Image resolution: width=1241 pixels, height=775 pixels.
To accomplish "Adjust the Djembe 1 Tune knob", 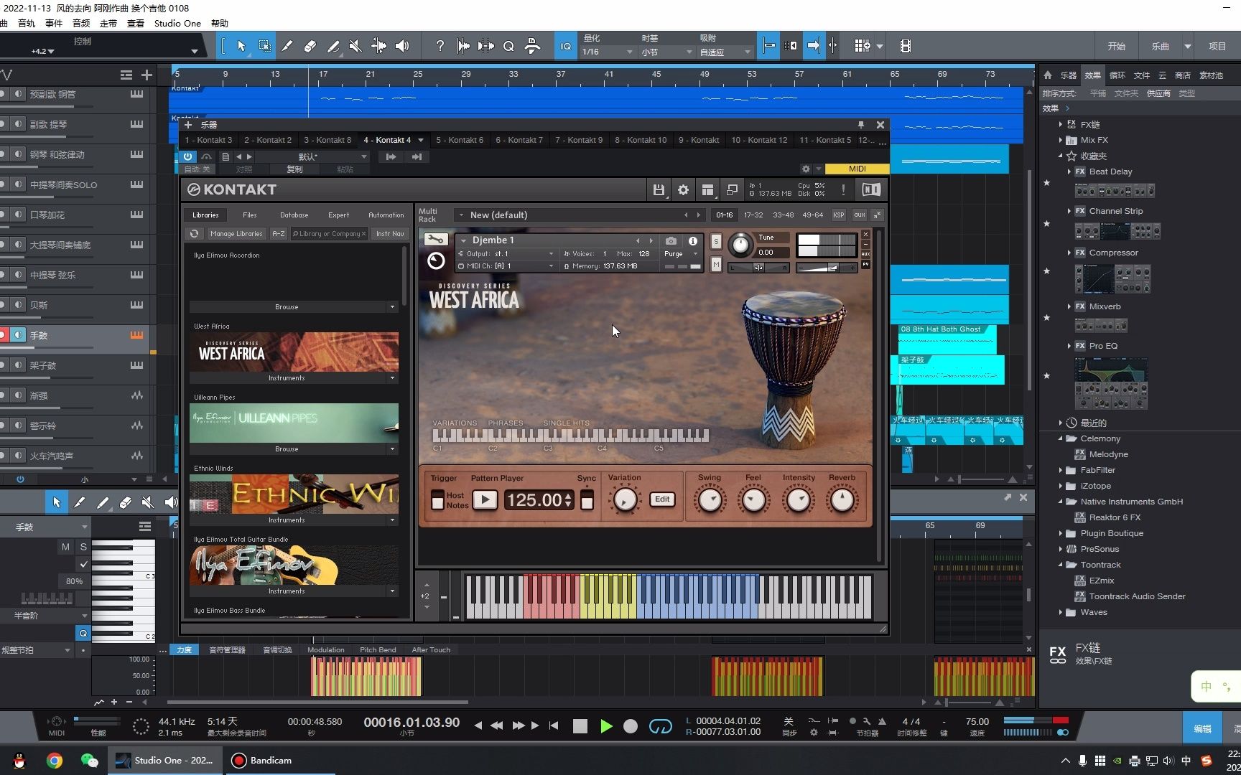I will tap(740, 245).
